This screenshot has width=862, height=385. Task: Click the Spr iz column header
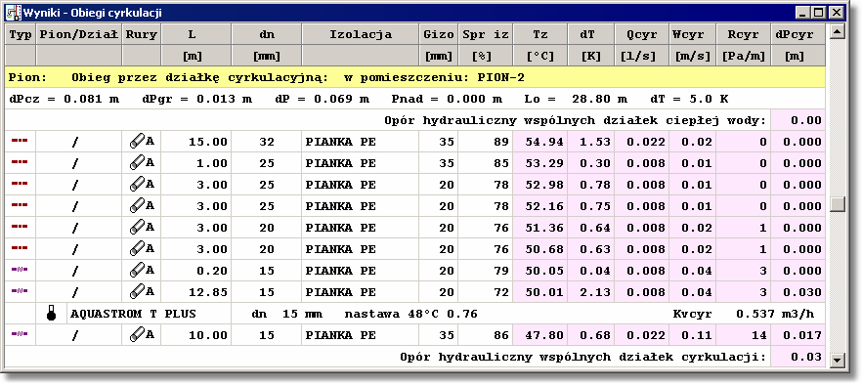(x=485, y=34)
